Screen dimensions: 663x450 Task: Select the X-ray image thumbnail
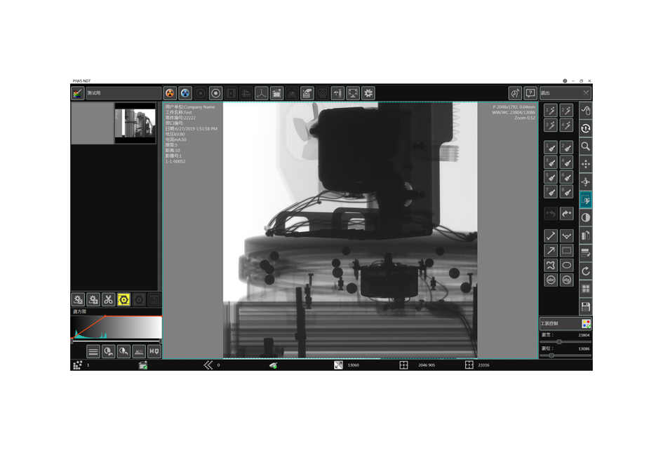(135, 123)
